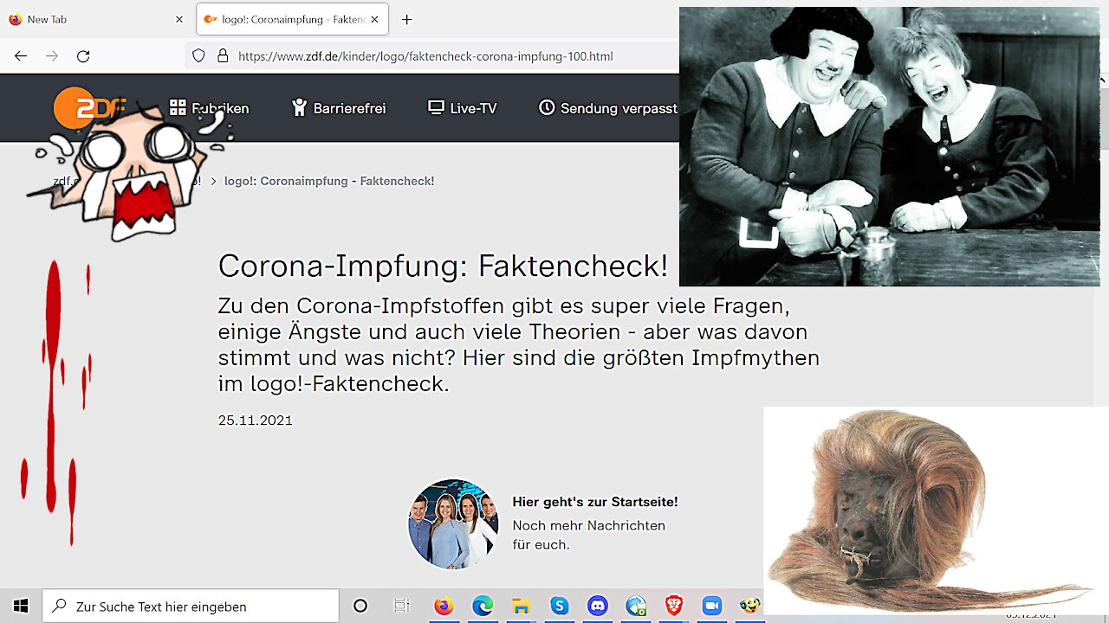
Task: Select the logo!: Coronaimpfung browser tab
Action: pos(292,19)
